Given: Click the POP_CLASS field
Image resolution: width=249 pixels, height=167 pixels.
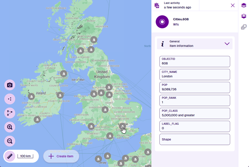Looking at the screenshot, I should 195,113.
